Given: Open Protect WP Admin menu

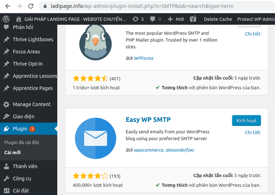Looking at the screenshot, I should [256, 19].
